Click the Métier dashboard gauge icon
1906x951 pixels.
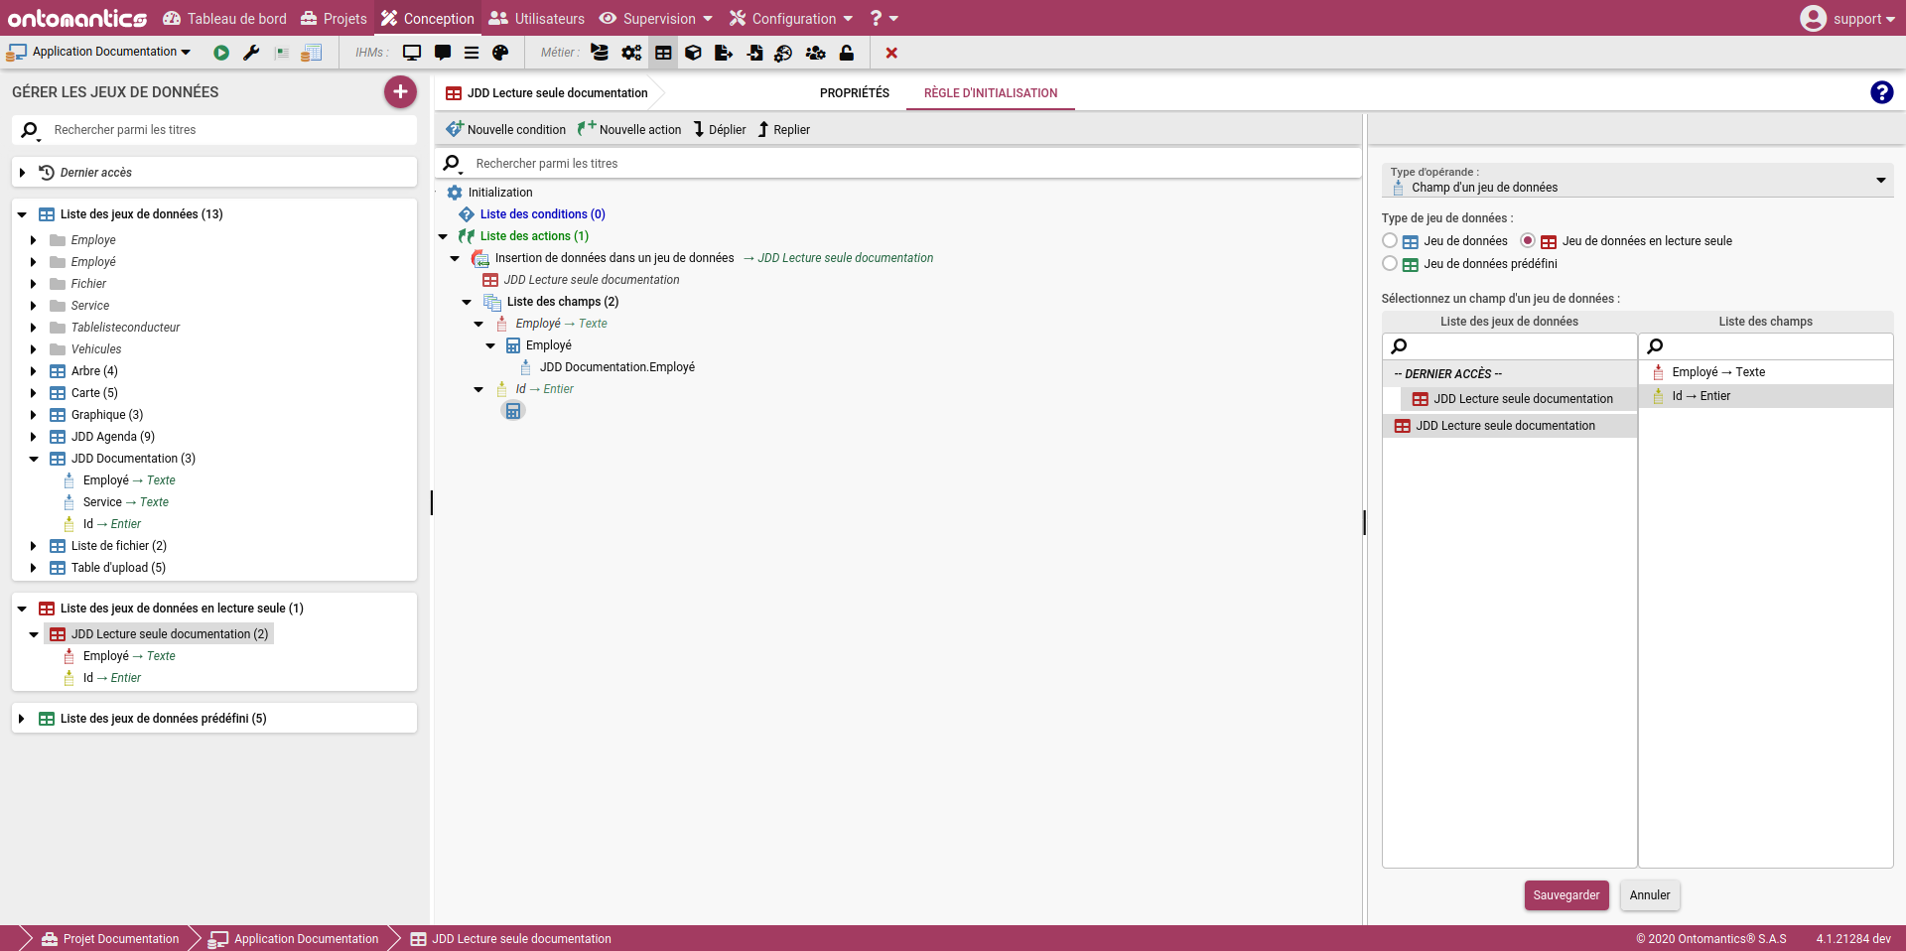pos(784,53)
